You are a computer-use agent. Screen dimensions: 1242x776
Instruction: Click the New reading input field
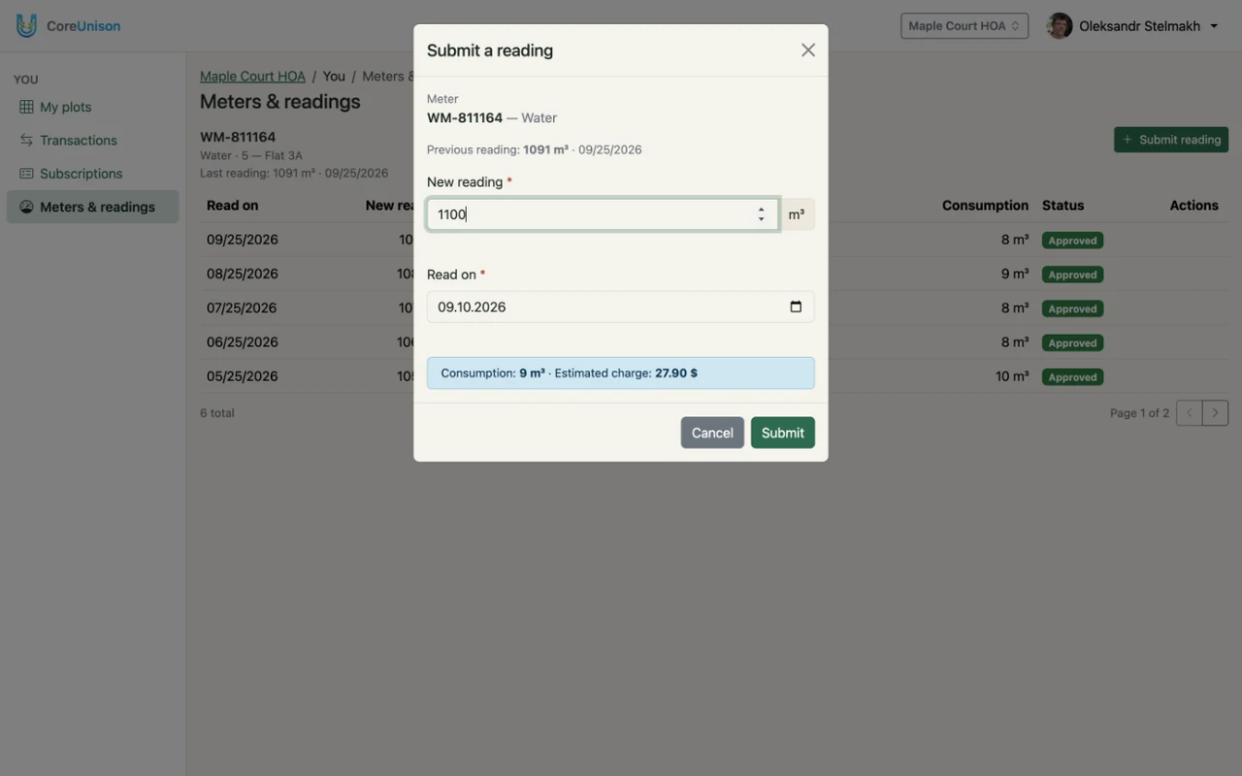tap(602, 214)
